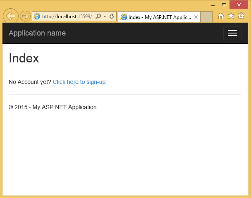
Task: Click the Application name brand link
Action: click(x=37, y=33)
